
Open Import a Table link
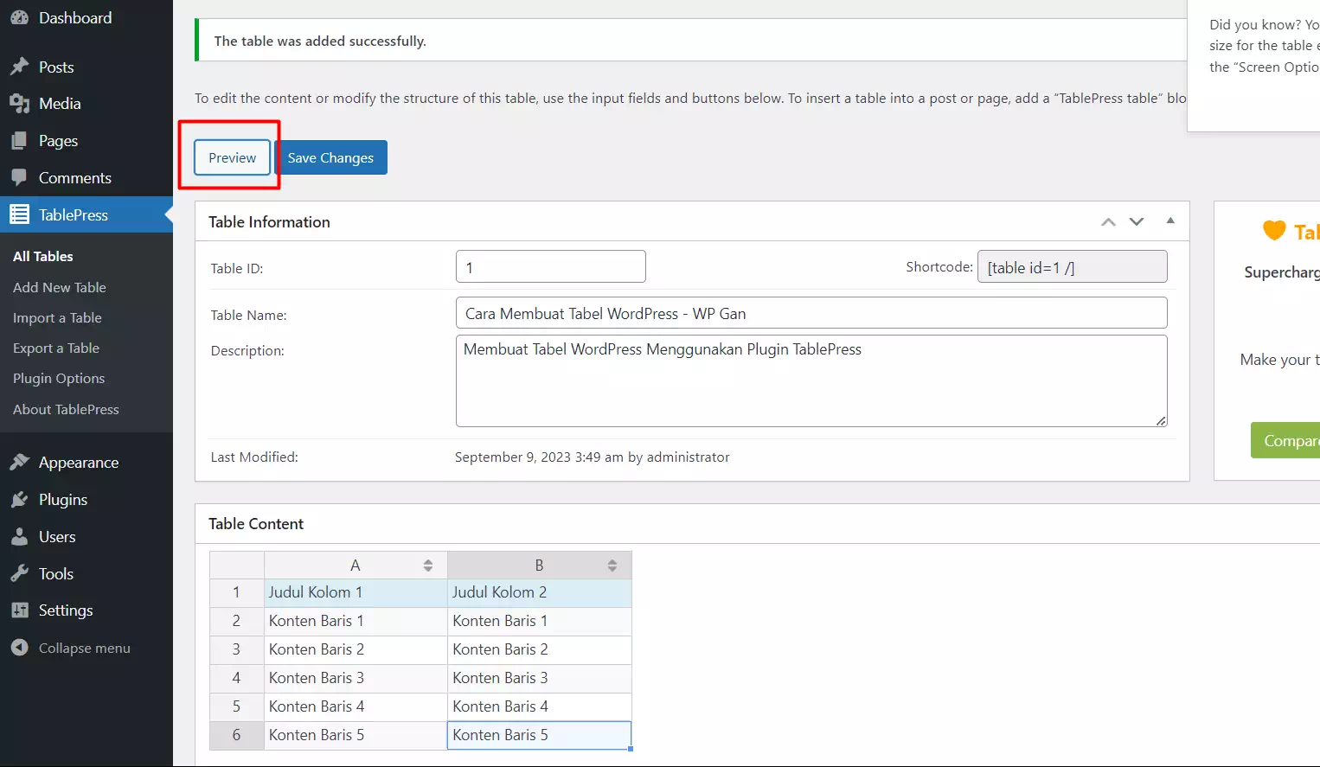tap(57, 317)
